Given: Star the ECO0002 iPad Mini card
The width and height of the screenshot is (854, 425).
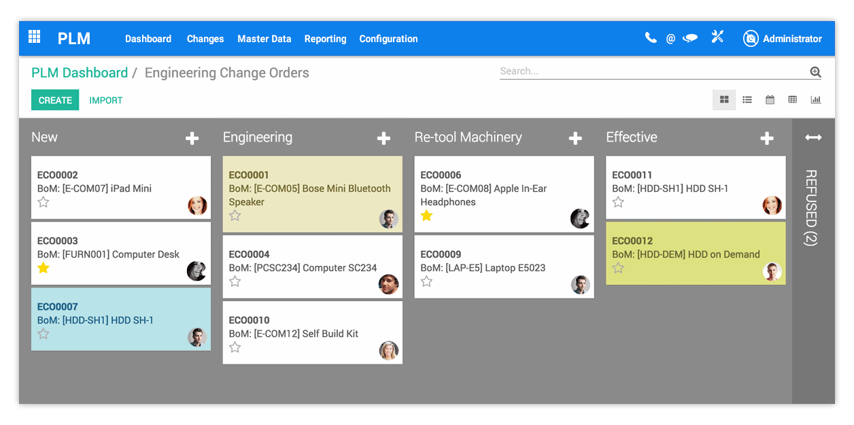Looking at the screenshot, I should pos(44,202).
